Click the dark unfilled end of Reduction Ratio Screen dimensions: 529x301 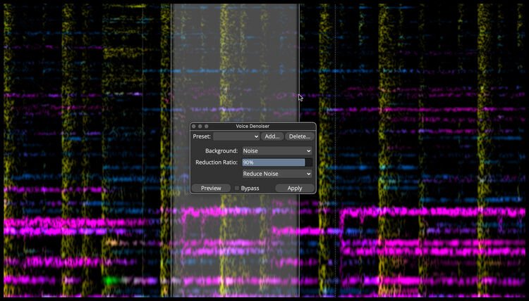[309, 162]
